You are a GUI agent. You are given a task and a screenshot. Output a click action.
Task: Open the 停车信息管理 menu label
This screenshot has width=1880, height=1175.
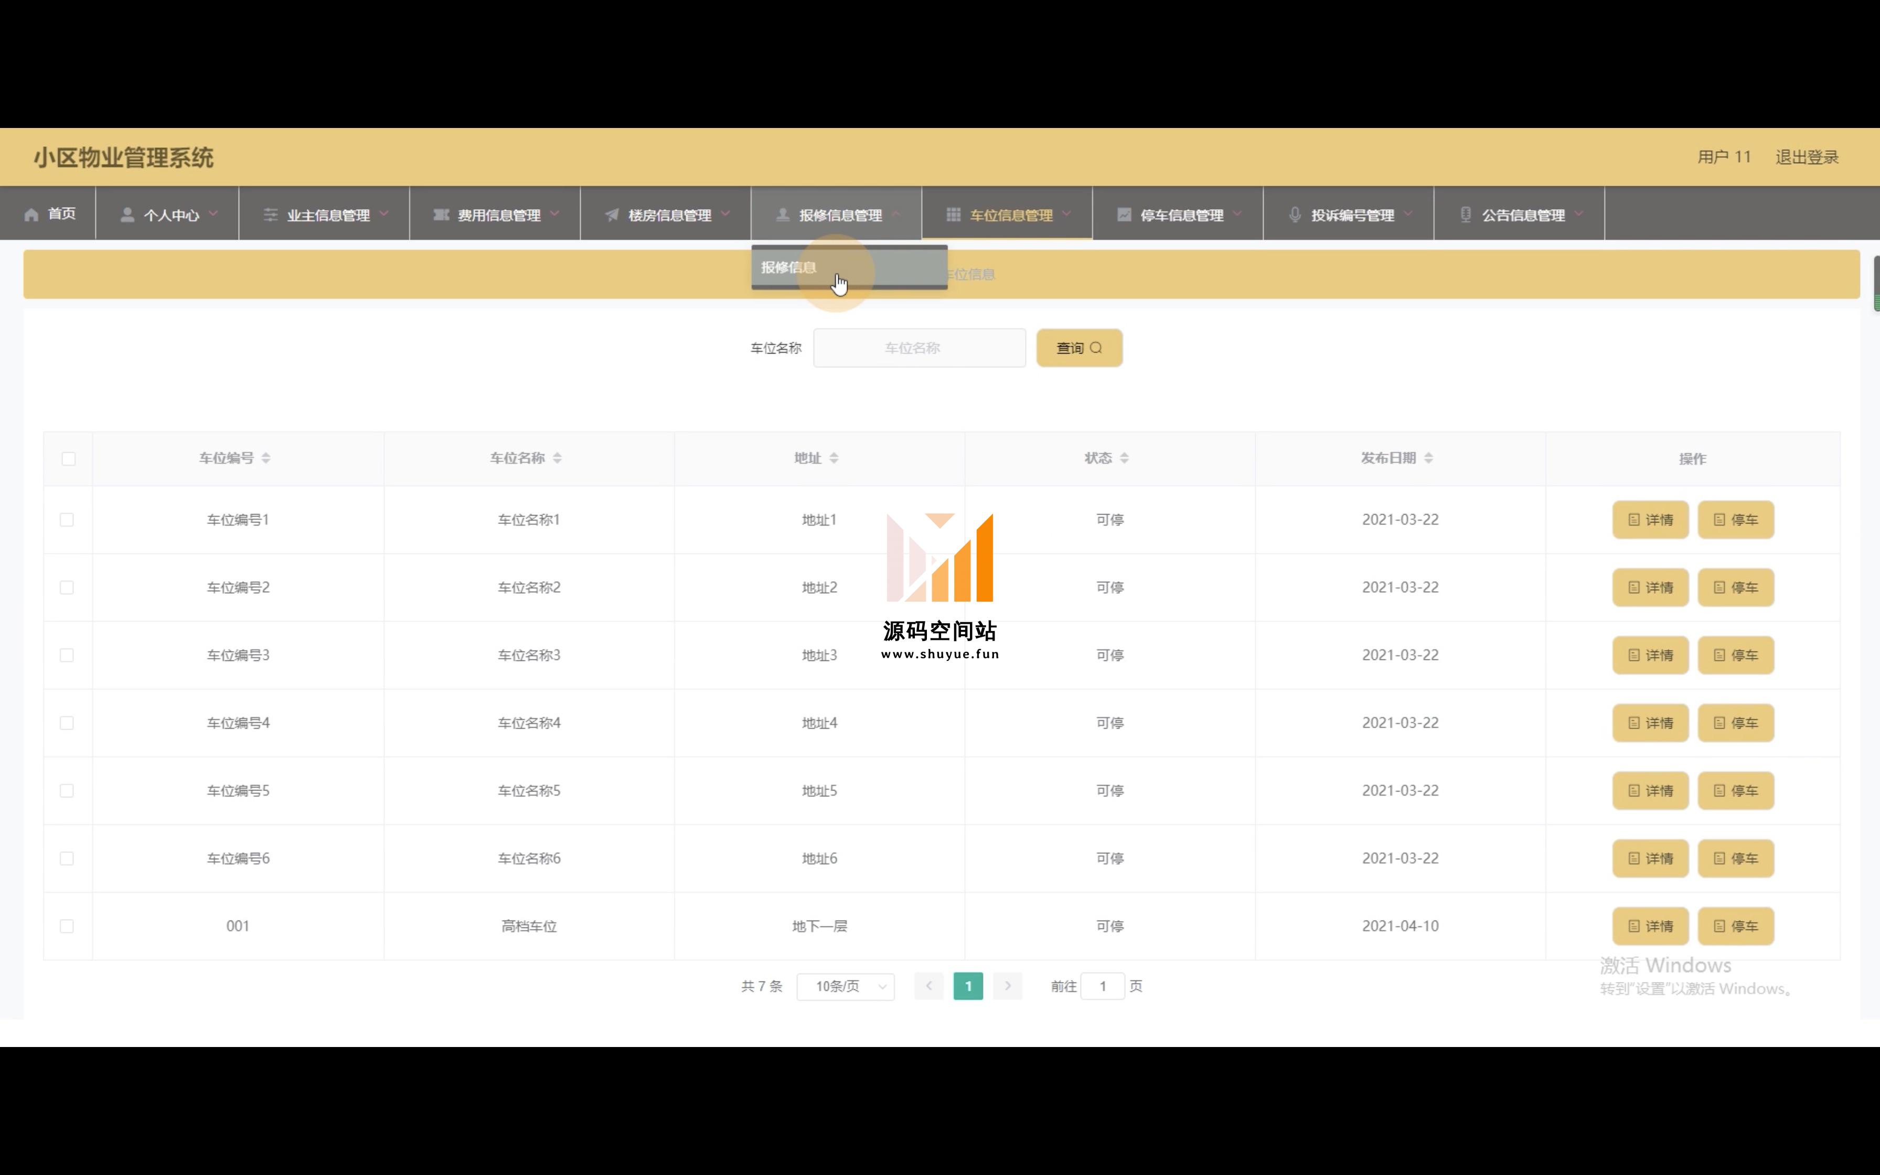click(x=1182, y=215)
